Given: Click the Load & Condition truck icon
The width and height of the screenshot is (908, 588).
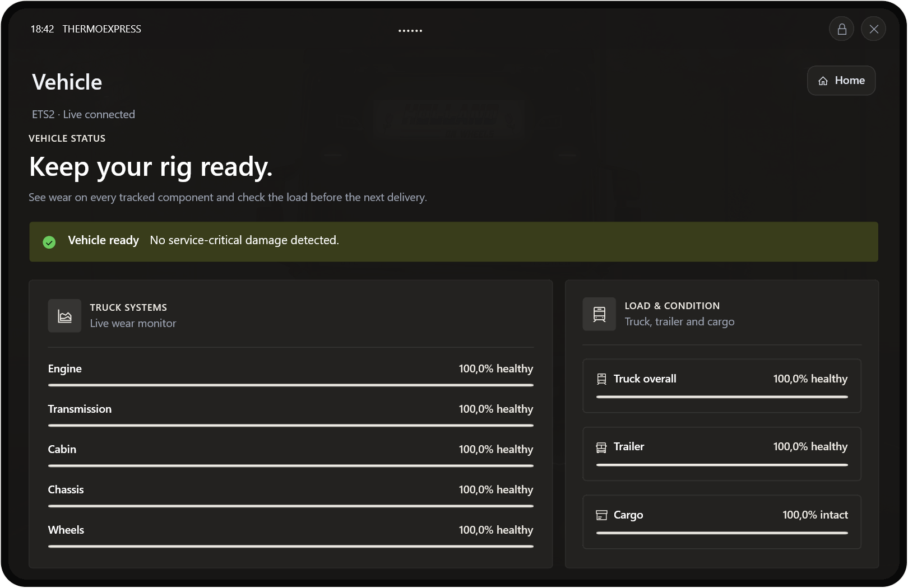Looking at the screenshot, I should (599, 314).
